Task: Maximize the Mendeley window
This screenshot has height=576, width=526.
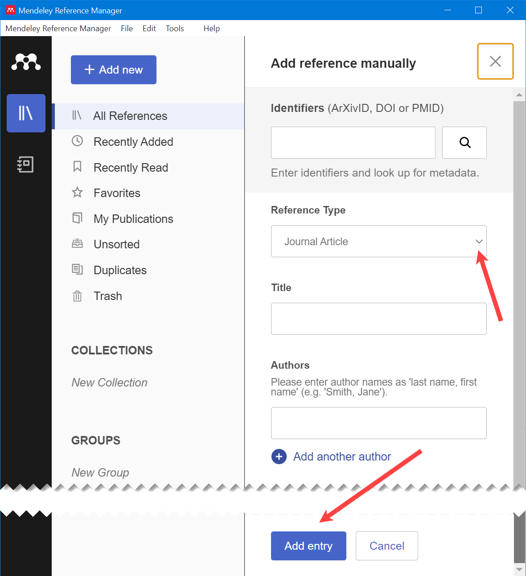Action: (x=478, y=10)
